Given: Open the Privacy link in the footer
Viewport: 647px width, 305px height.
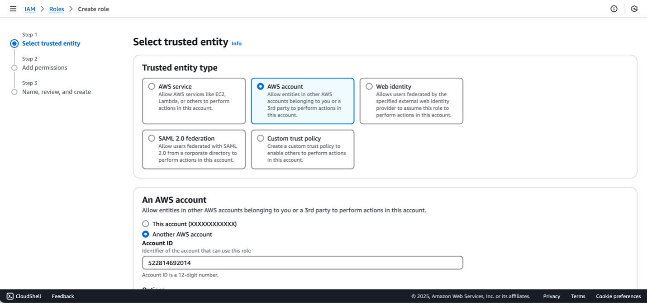Looking at the screenshot, I should (x=551, y=296).
